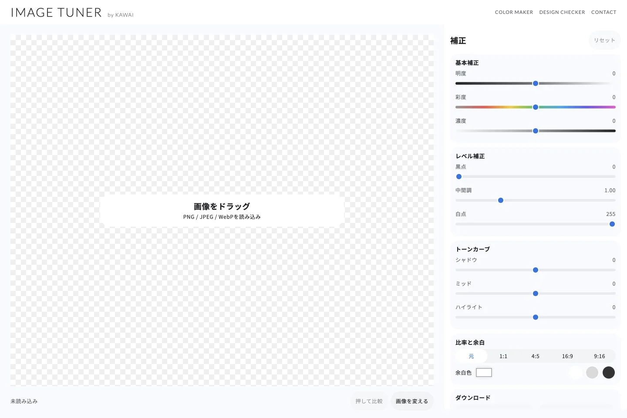Select the 16:9 aspect ratio
Image resolution: width=627 pixels, height=418 pixels.
point(567,356)
